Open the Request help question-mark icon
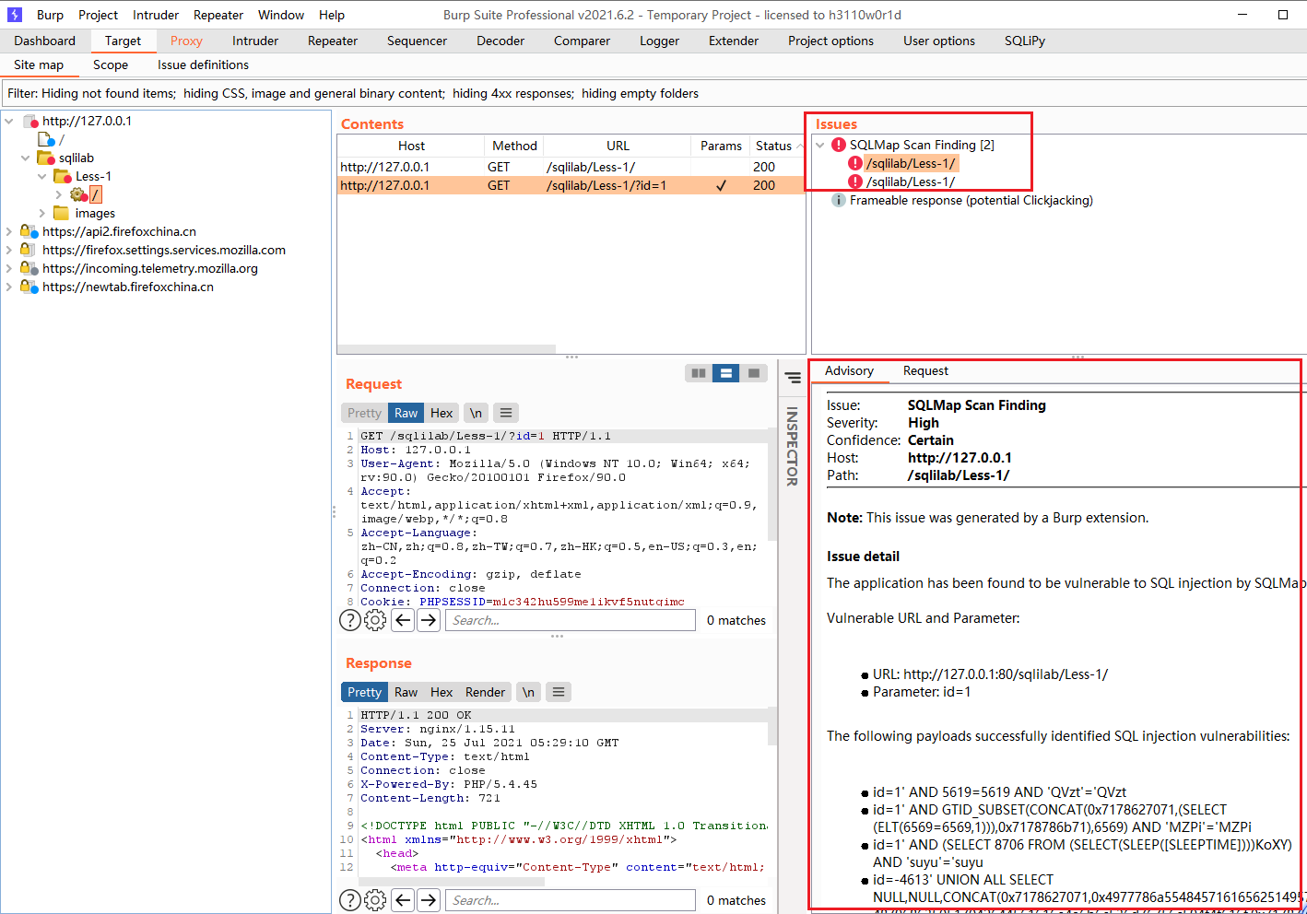The height and width of the screenshot is (914, 1307). coord(350,620)
